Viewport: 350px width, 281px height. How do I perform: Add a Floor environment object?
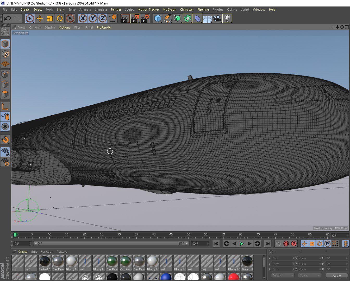click(207, 19)
